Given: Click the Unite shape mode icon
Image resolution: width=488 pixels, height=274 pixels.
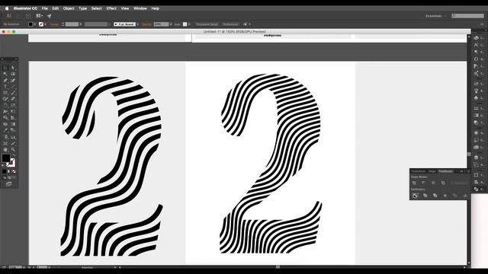Looking at the screenshot, I should click(414, 183).
